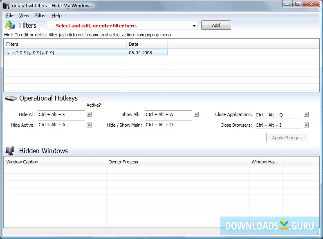Click the Window Caption column header
Screen dimensions: 323x239
tap(55, 162)
